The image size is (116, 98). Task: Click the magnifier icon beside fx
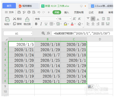[43, 33]
